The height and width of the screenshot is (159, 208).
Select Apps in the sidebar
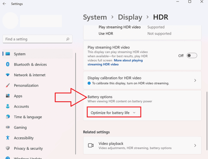pos(37,96)
